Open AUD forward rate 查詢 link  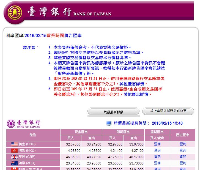[157, 163]
